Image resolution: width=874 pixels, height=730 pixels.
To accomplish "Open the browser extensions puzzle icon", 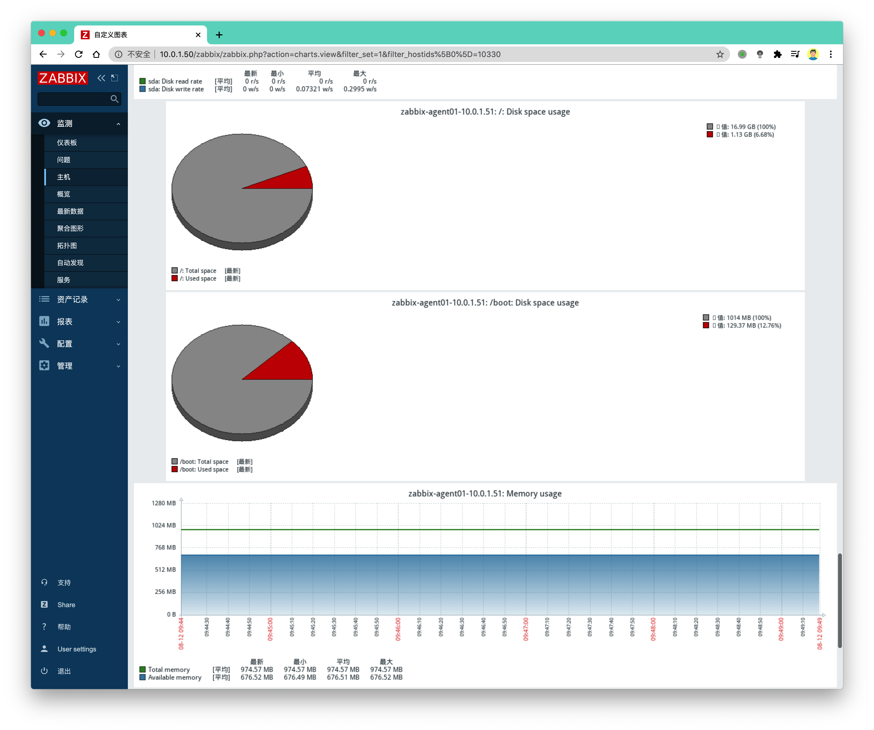I will tap(777, 54).
